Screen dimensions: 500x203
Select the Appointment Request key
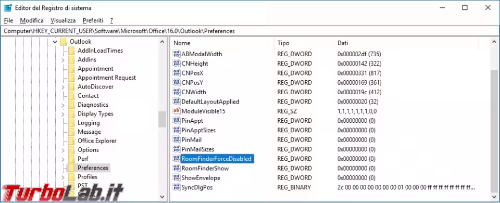pos(106,78)
